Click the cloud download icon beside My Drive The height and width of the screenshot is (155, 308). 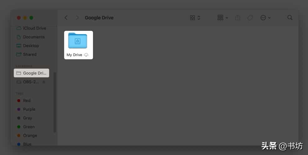(86, 55)
